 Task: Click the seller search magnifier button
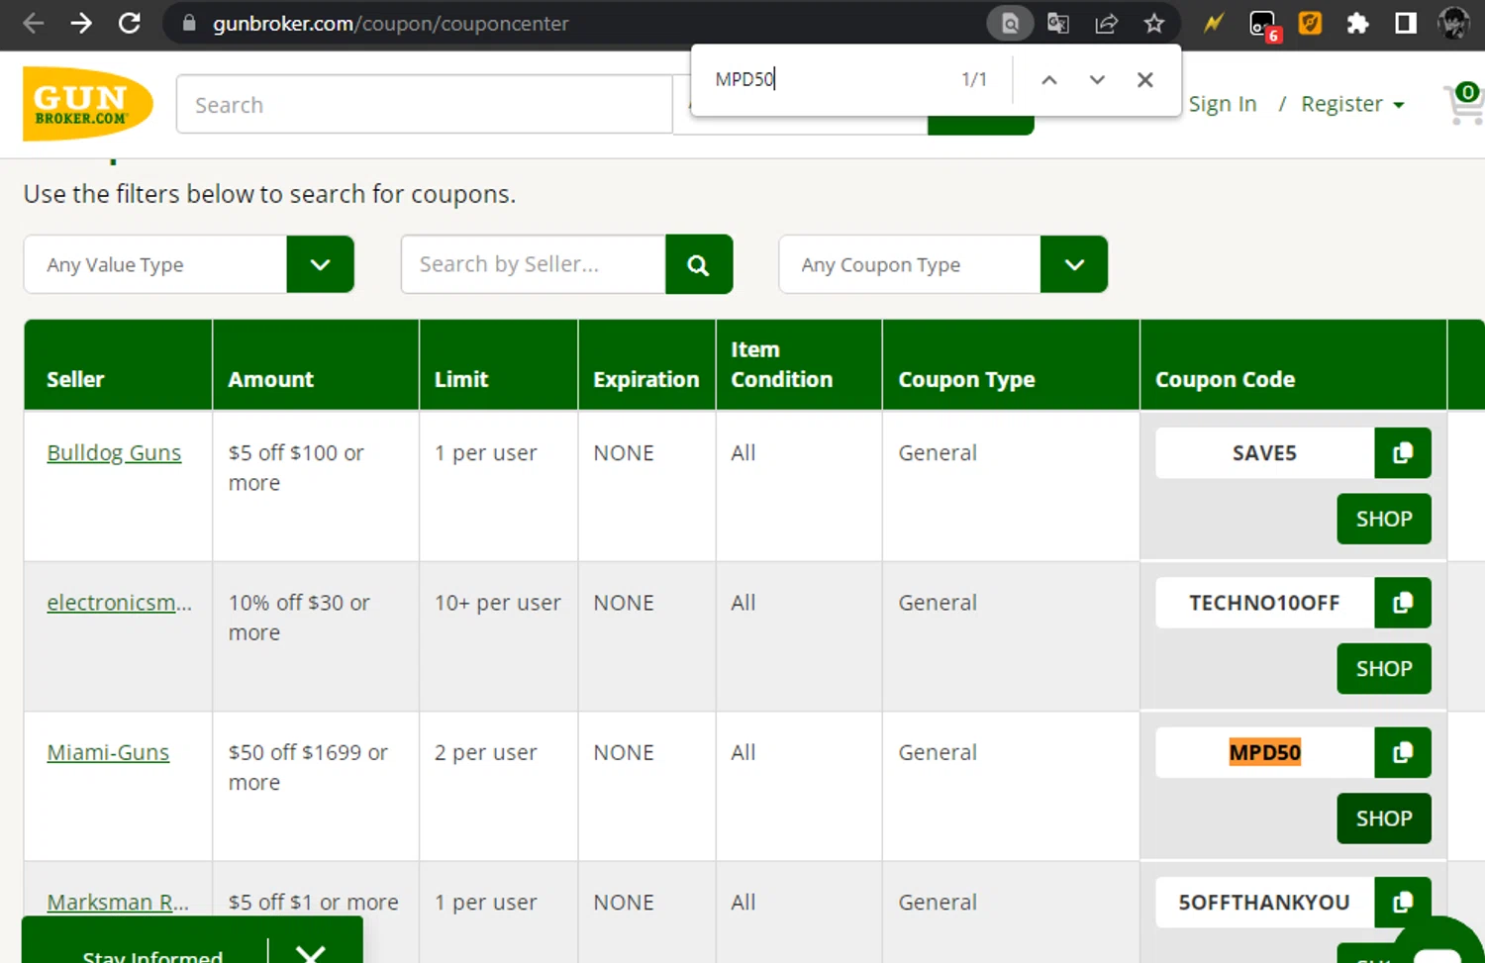click(698, 265)
